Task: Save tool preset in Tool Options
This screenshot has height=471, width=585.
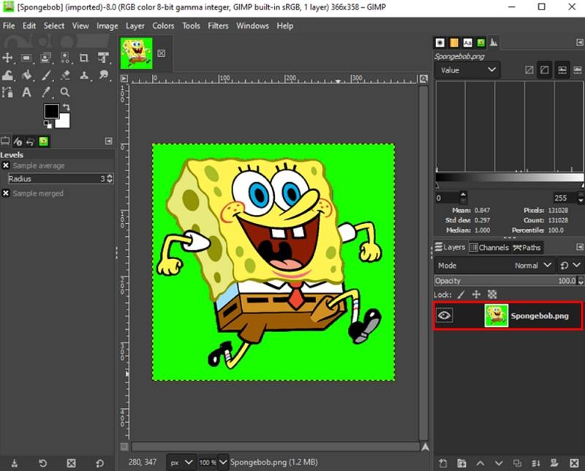Action: (x=14, y=463)
